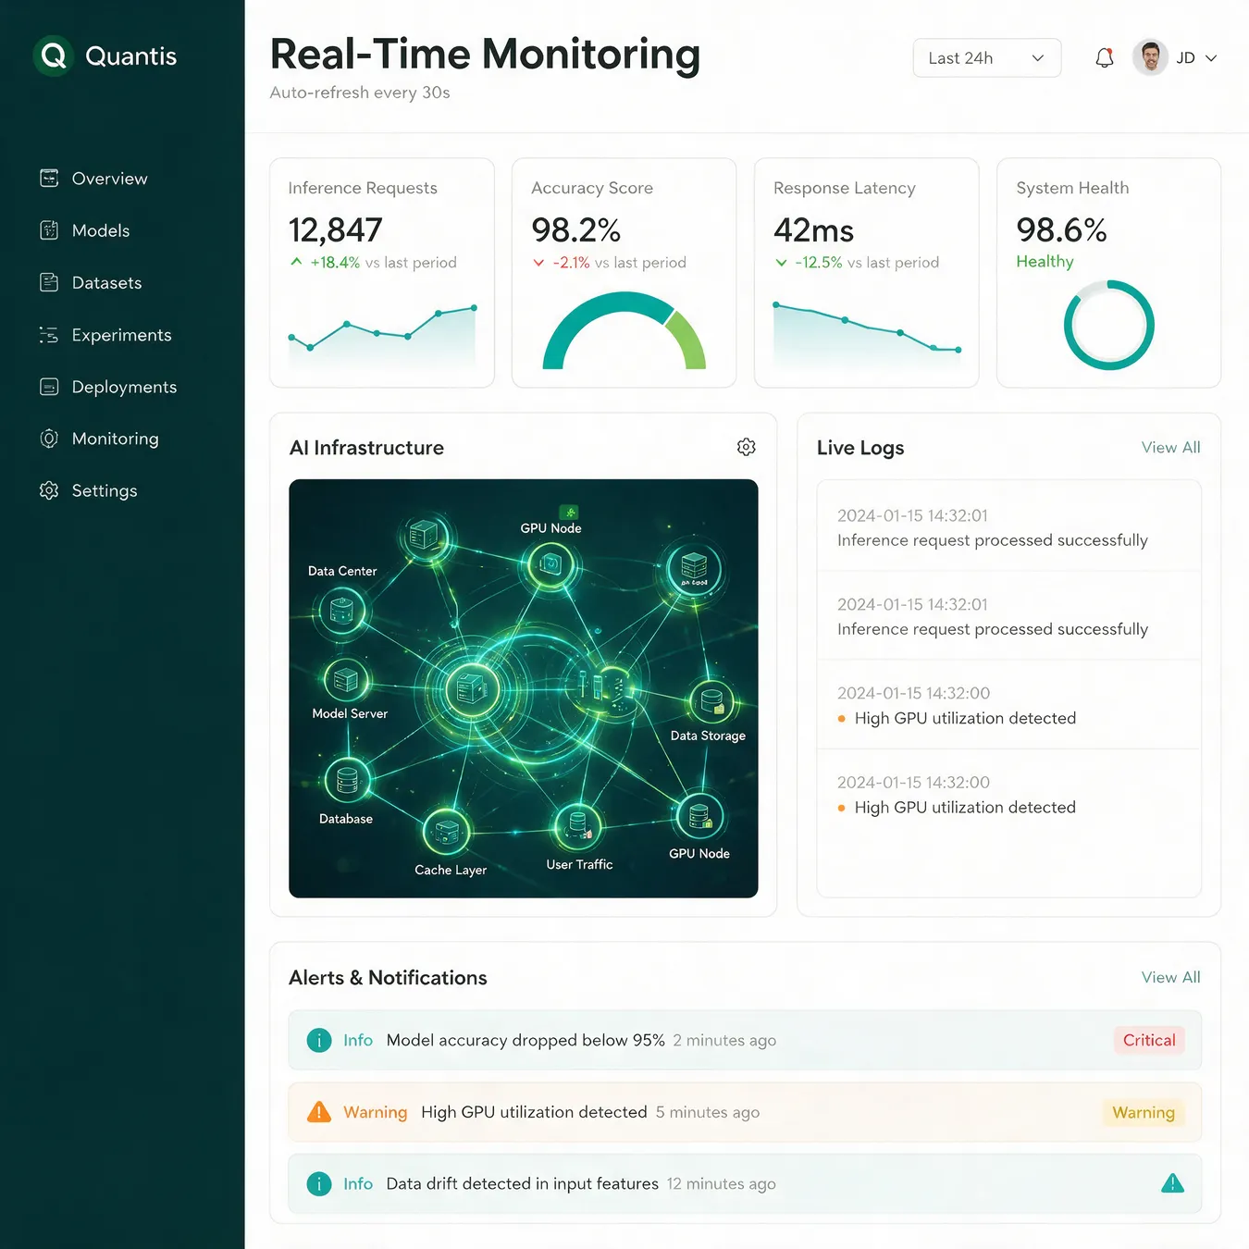The width and height of the screenshot is (1249, 1249).
Task: Select the Model Server node icon
Action: coord(346,681)
